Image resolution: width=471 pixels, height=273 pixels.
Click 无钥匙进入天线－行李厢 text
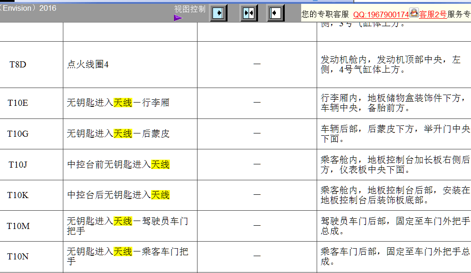click(118, 103)
